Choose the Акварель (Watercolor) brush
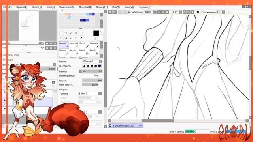Image resolution: width=253 pixels, height=142 pixels. (x=94, y=45)
